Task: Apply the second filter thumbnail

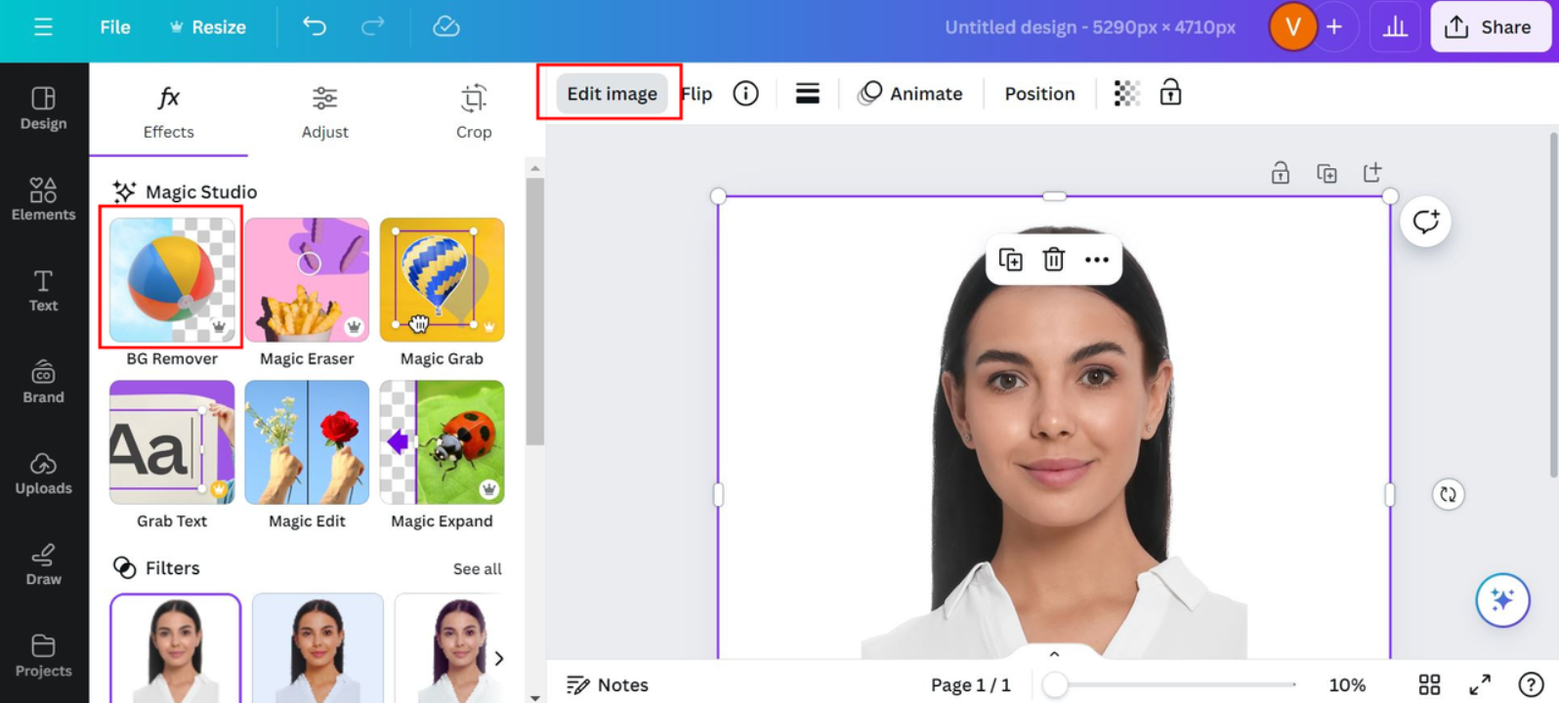Action: coord(317,648)
